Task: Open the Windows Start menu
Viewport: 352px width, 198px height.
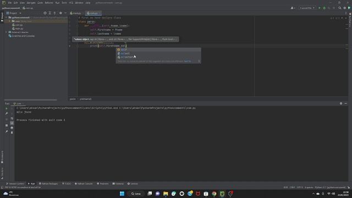Action: click(122, 194)
